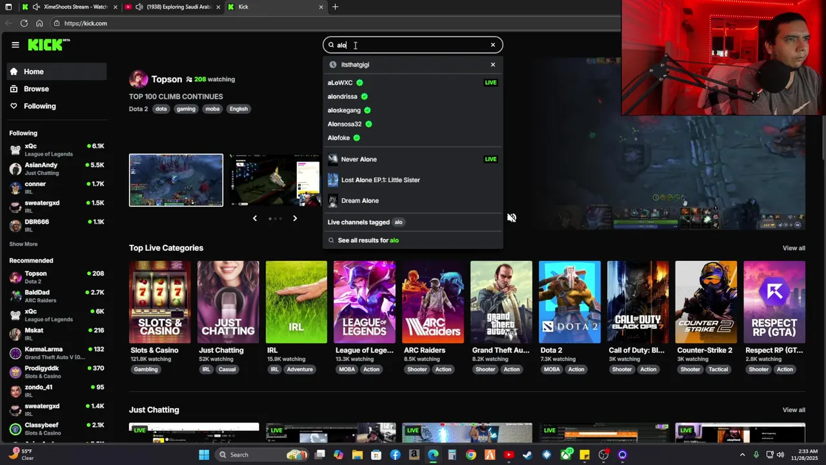This screenshot has width=826, height=465.
Task: Click the Gambling tag under Slots & Casino
Action: click(146, 369)
